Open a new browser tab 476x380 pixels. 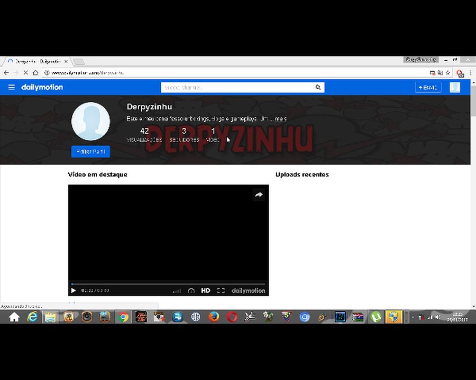tap(79, 62)
